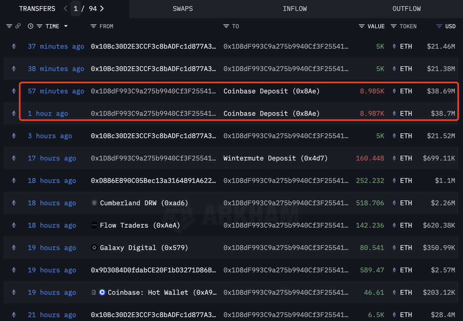The image size is (463, 321).
Task: Open the TOKEN column filter
Action: pos(394,26)
